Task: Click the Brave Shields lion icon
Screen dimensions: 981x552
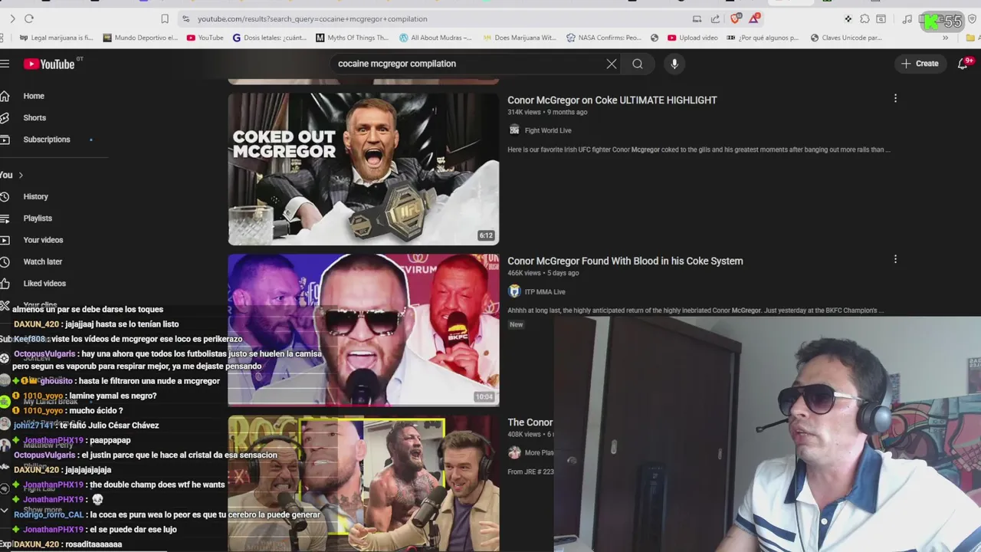Action: (736, 18)
